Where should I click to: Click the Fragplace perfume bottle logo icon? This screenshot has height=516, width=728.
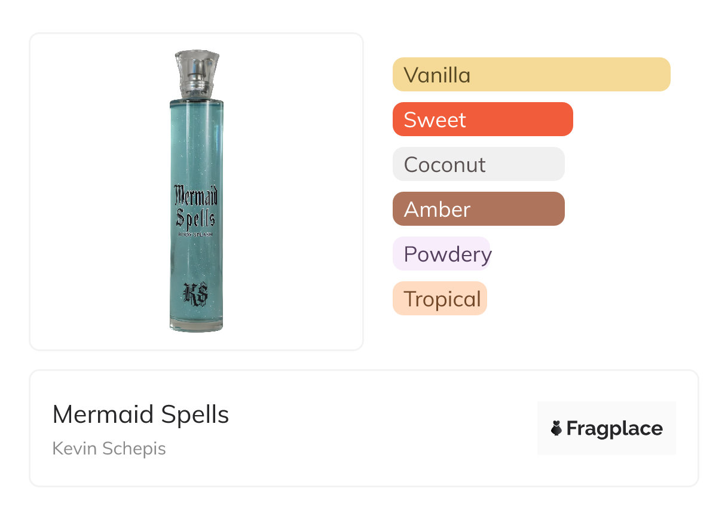[556, 428]
